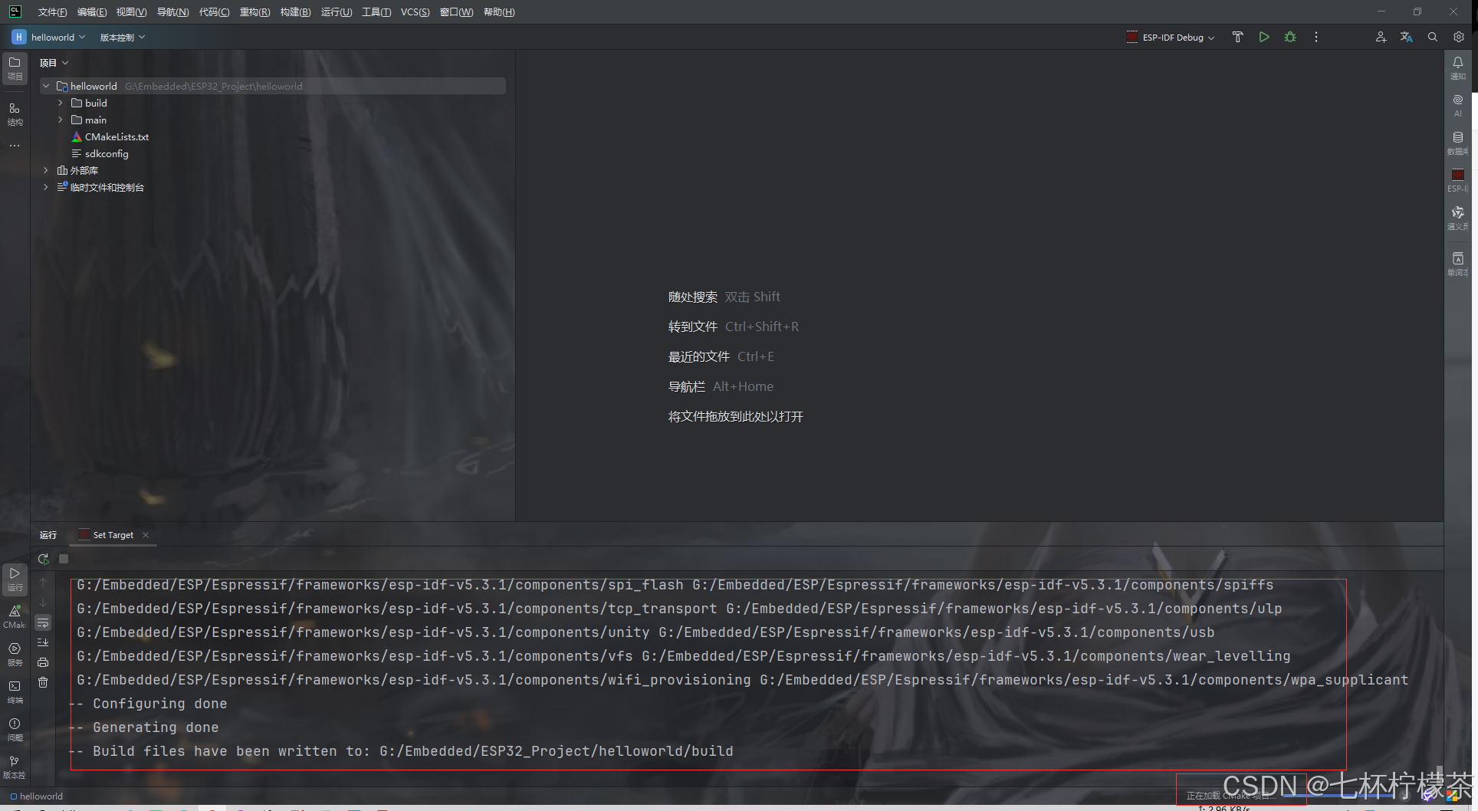Rerun the Set Target task
Viewport: 1478px width, 811px height.
[x=44, y=559]
